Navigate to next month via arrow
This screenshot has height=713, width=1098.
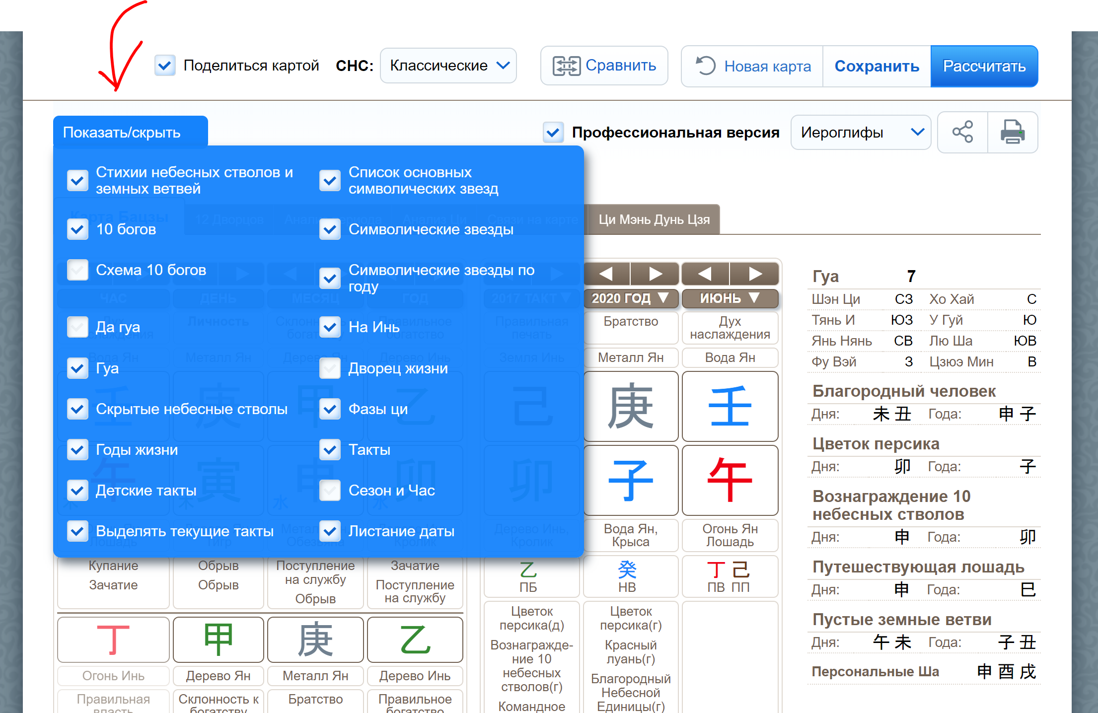point(754,274)
